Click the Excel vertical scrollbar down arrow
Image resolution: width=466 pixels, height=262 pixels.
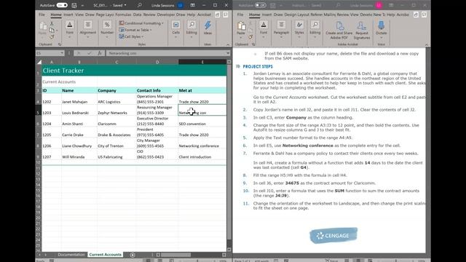pyautogui.click(x=229, y=250)
